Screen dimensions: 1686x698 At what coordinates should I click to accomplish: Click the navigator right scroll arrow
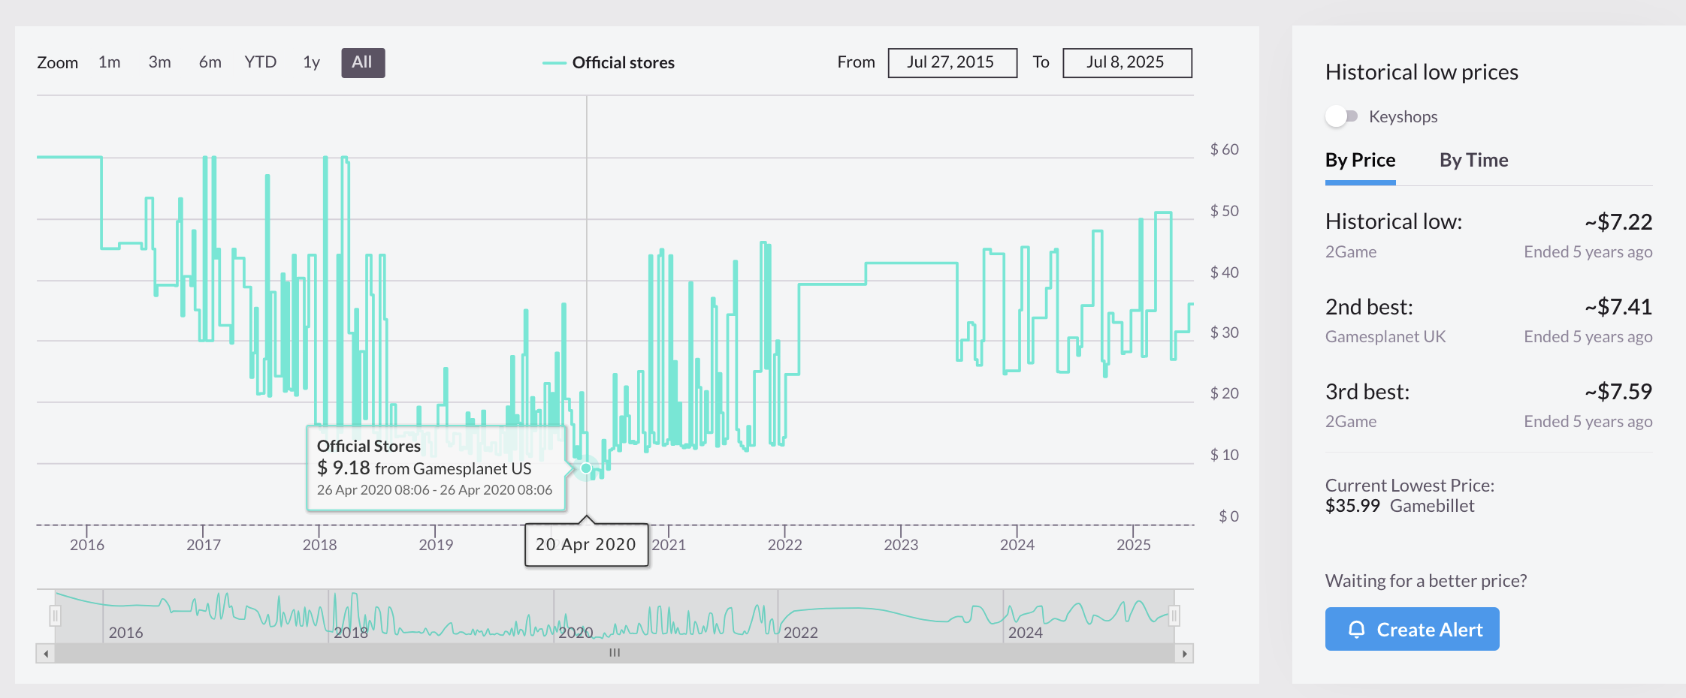(x=1184, y=654)
